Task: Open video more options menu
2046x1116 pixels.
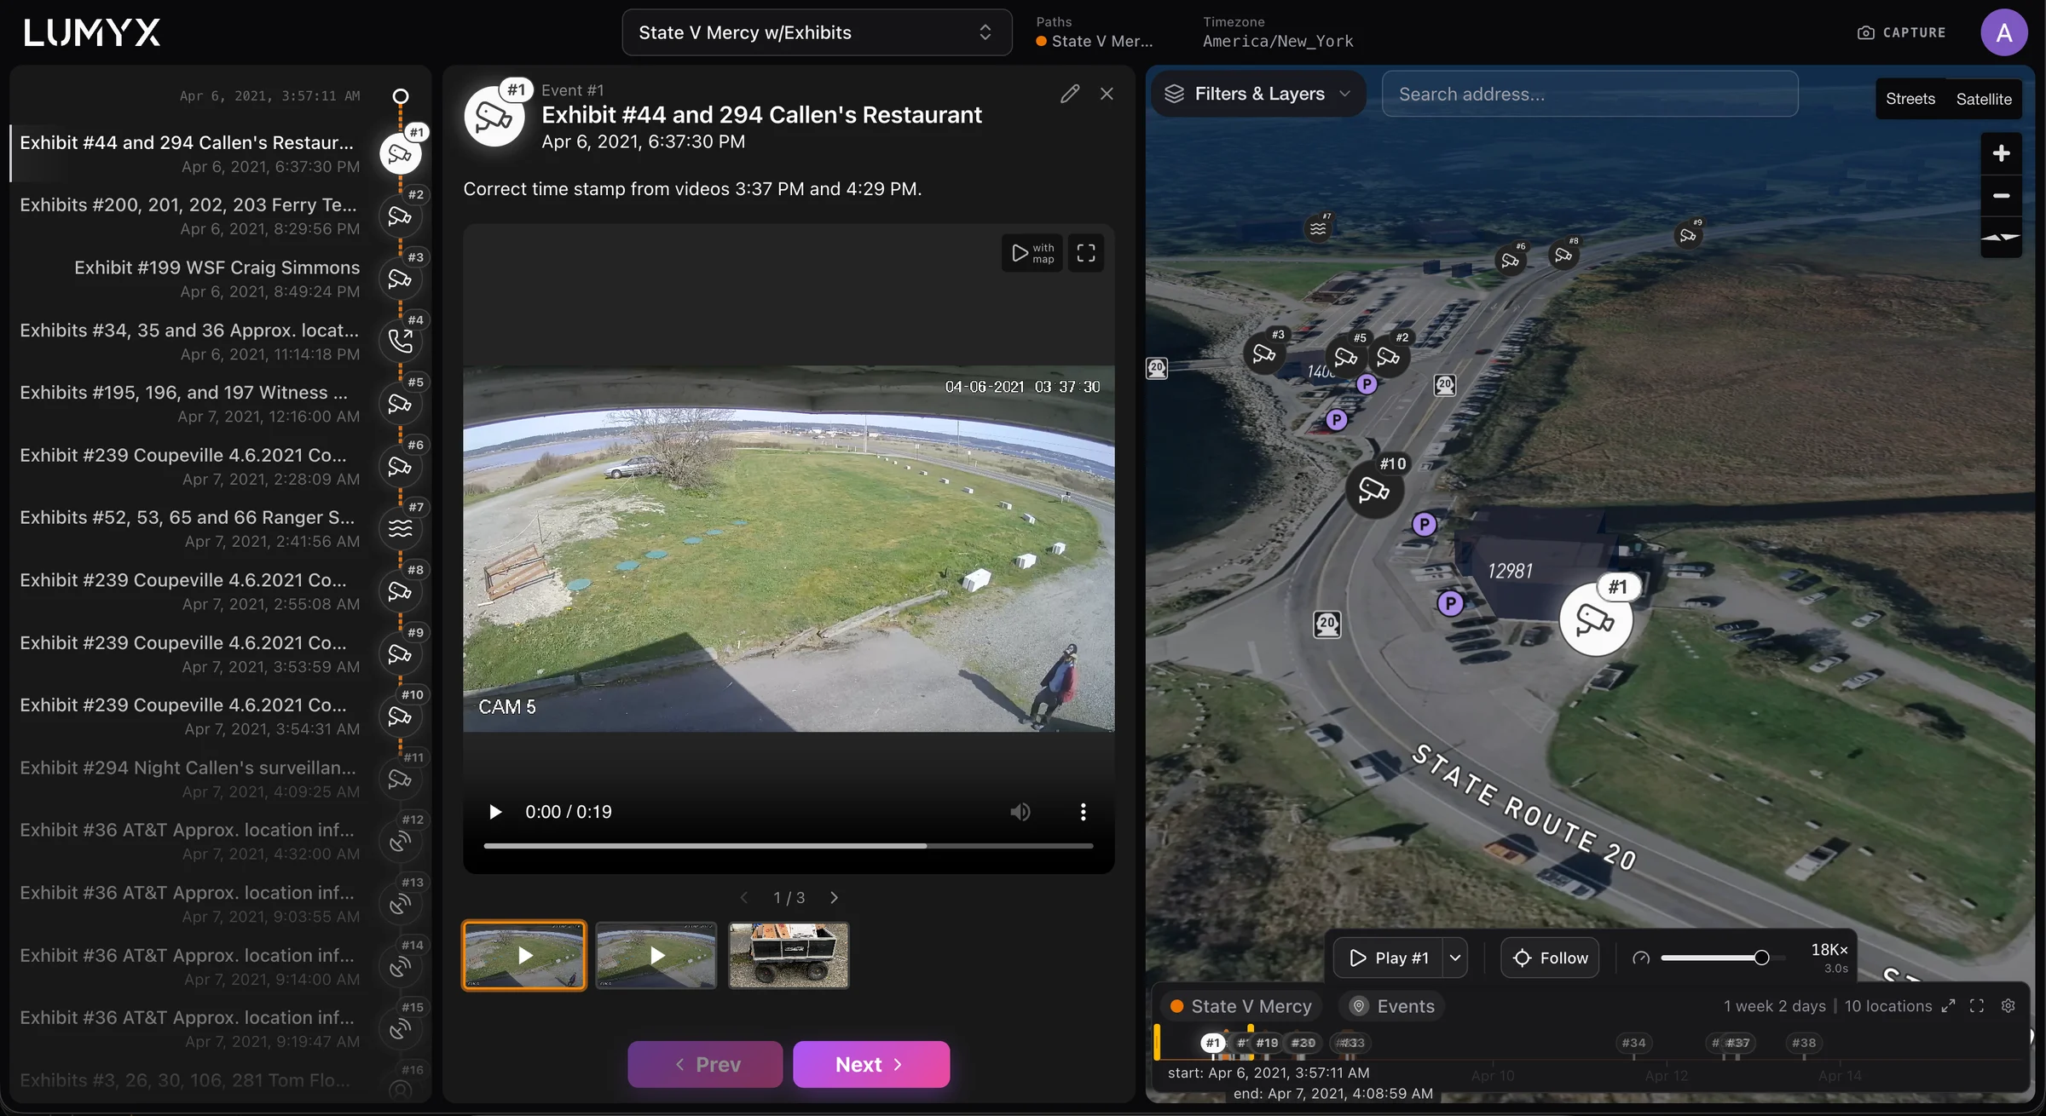Action: [x=1083, y=812]
